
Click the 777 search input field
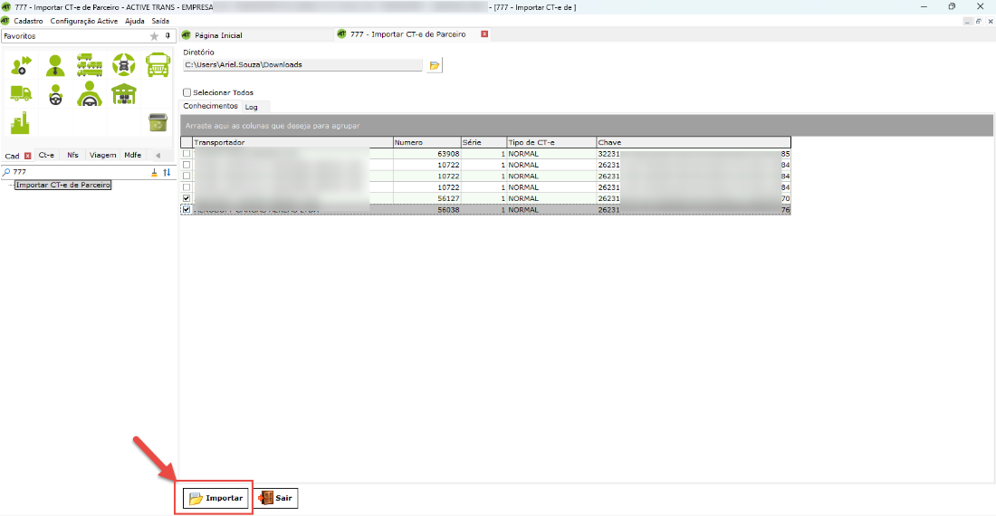click(x=80, y=172)
